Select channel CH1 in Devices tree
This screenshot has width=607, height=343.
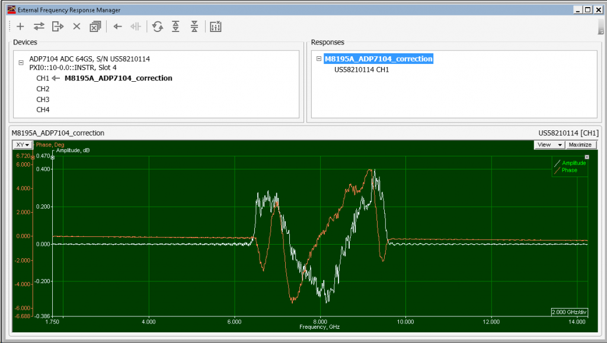[x=43, y=78]
